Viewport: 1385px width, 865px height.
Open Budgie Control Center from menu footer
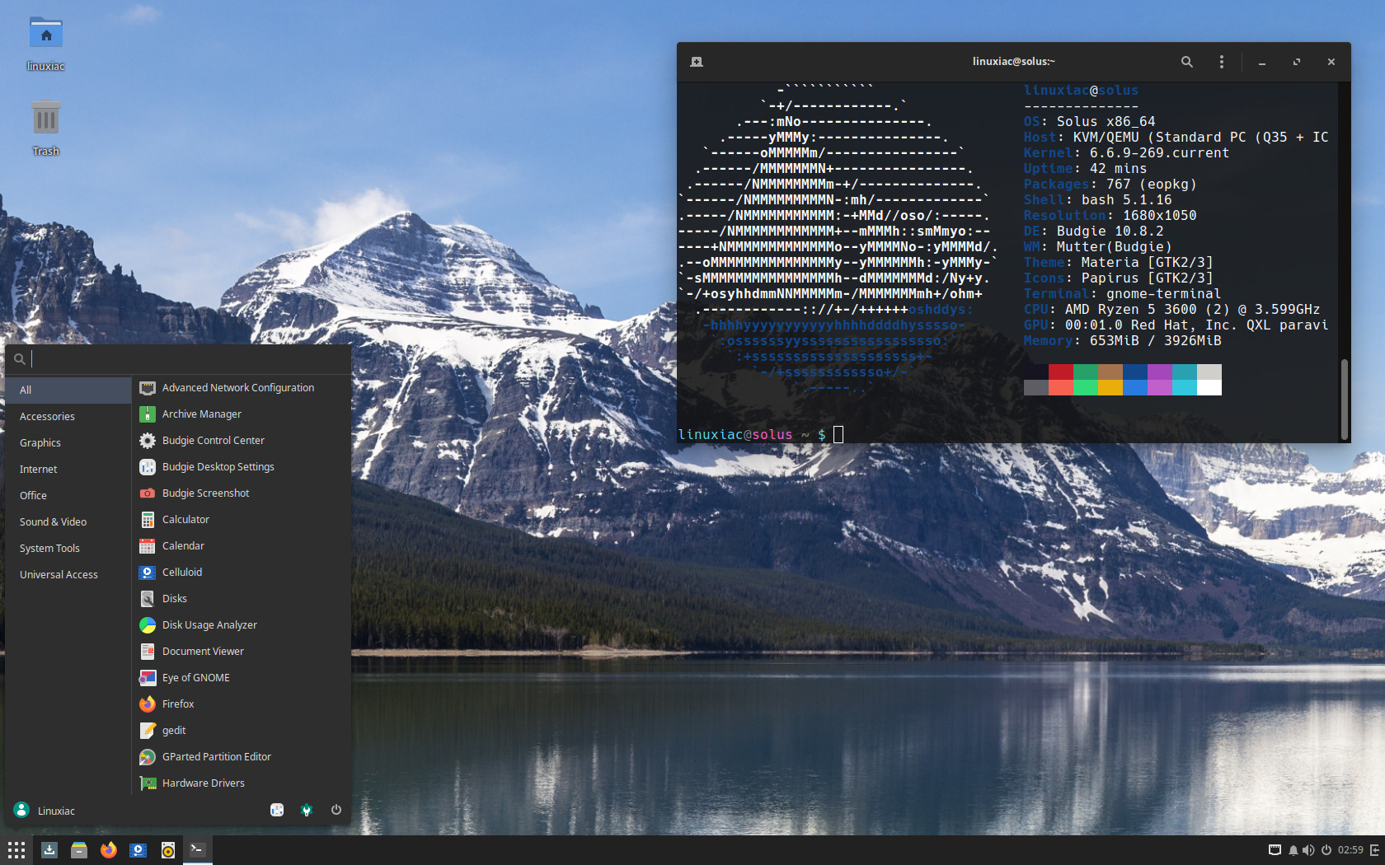(x=307, y=810)
